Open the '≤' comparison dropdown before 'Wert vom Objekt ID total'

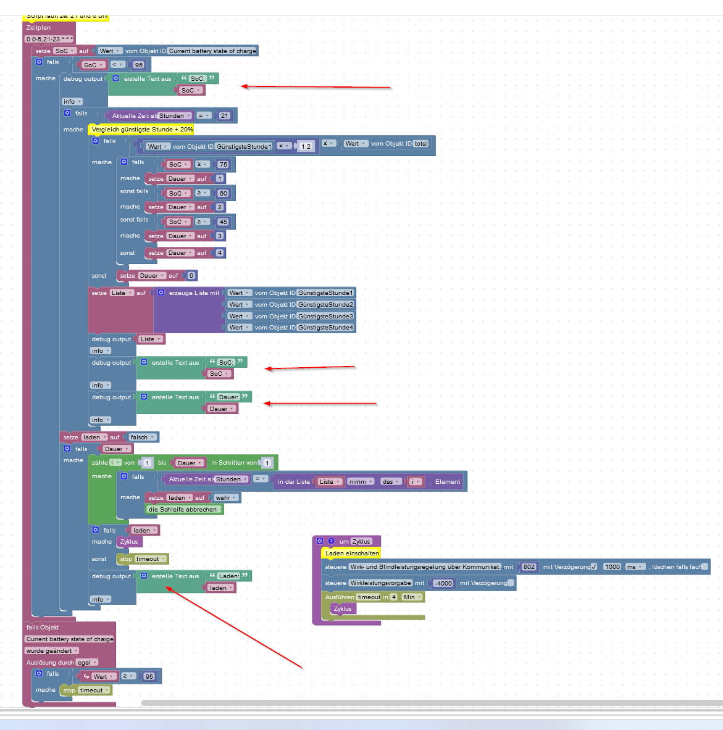329,143
